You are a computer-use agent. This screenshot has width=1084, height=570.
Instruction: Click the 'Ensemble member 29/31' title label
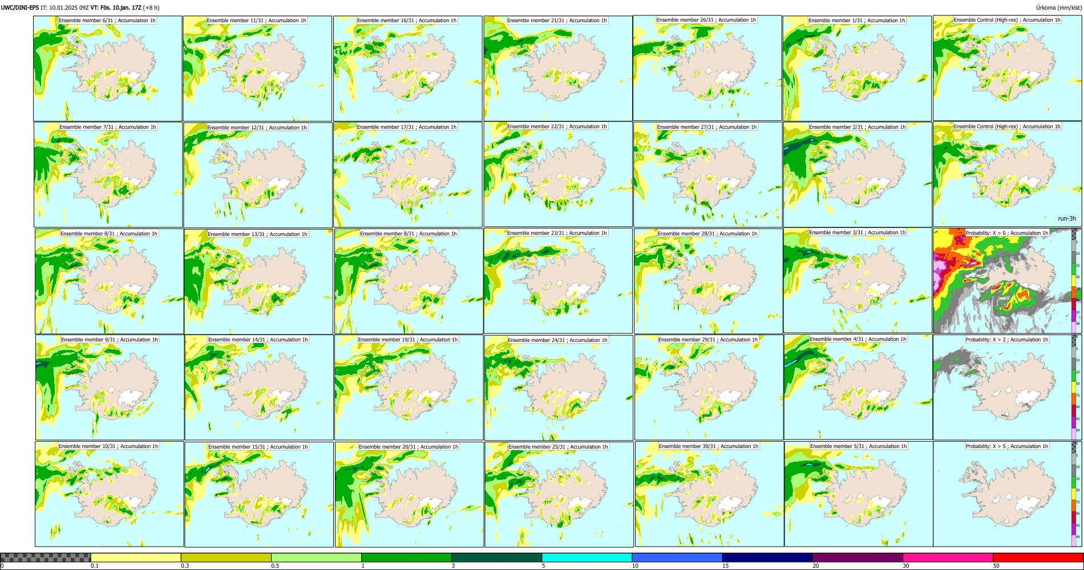pos(708,340)
